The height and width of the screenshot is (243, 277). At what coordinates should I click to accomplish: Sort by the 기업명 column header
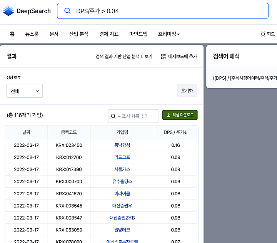(x=122, y=132)
